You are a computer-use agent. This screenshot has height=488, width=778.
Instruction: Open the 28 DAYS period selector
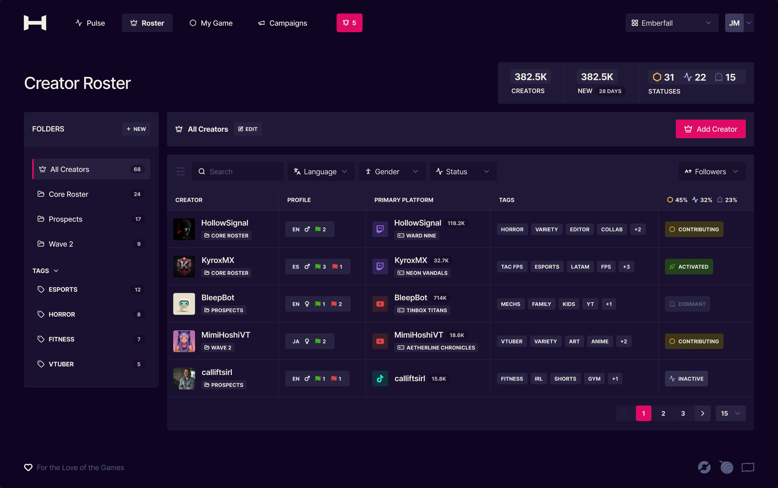(610, 91)
